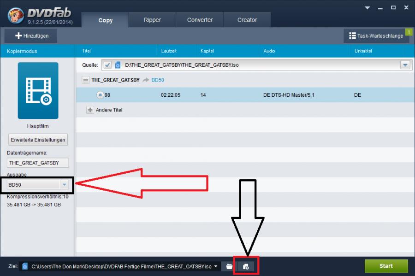Click the chapter count 14 cell
415x276 pixels.
[203, 95]
